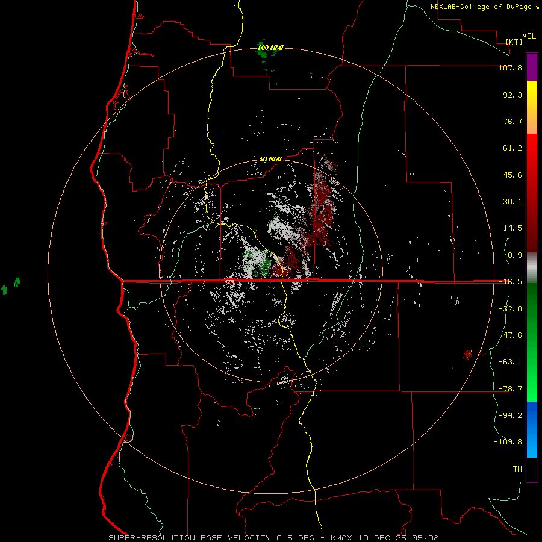Click the -0.9 velocity scale value
Viewport: 542px width, 542px height.
(x=512, y=255)
